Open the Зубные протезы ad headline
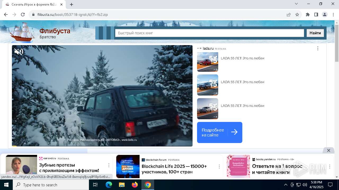The height and width of the screenshot is (190, 339). [x=69, y=168]
